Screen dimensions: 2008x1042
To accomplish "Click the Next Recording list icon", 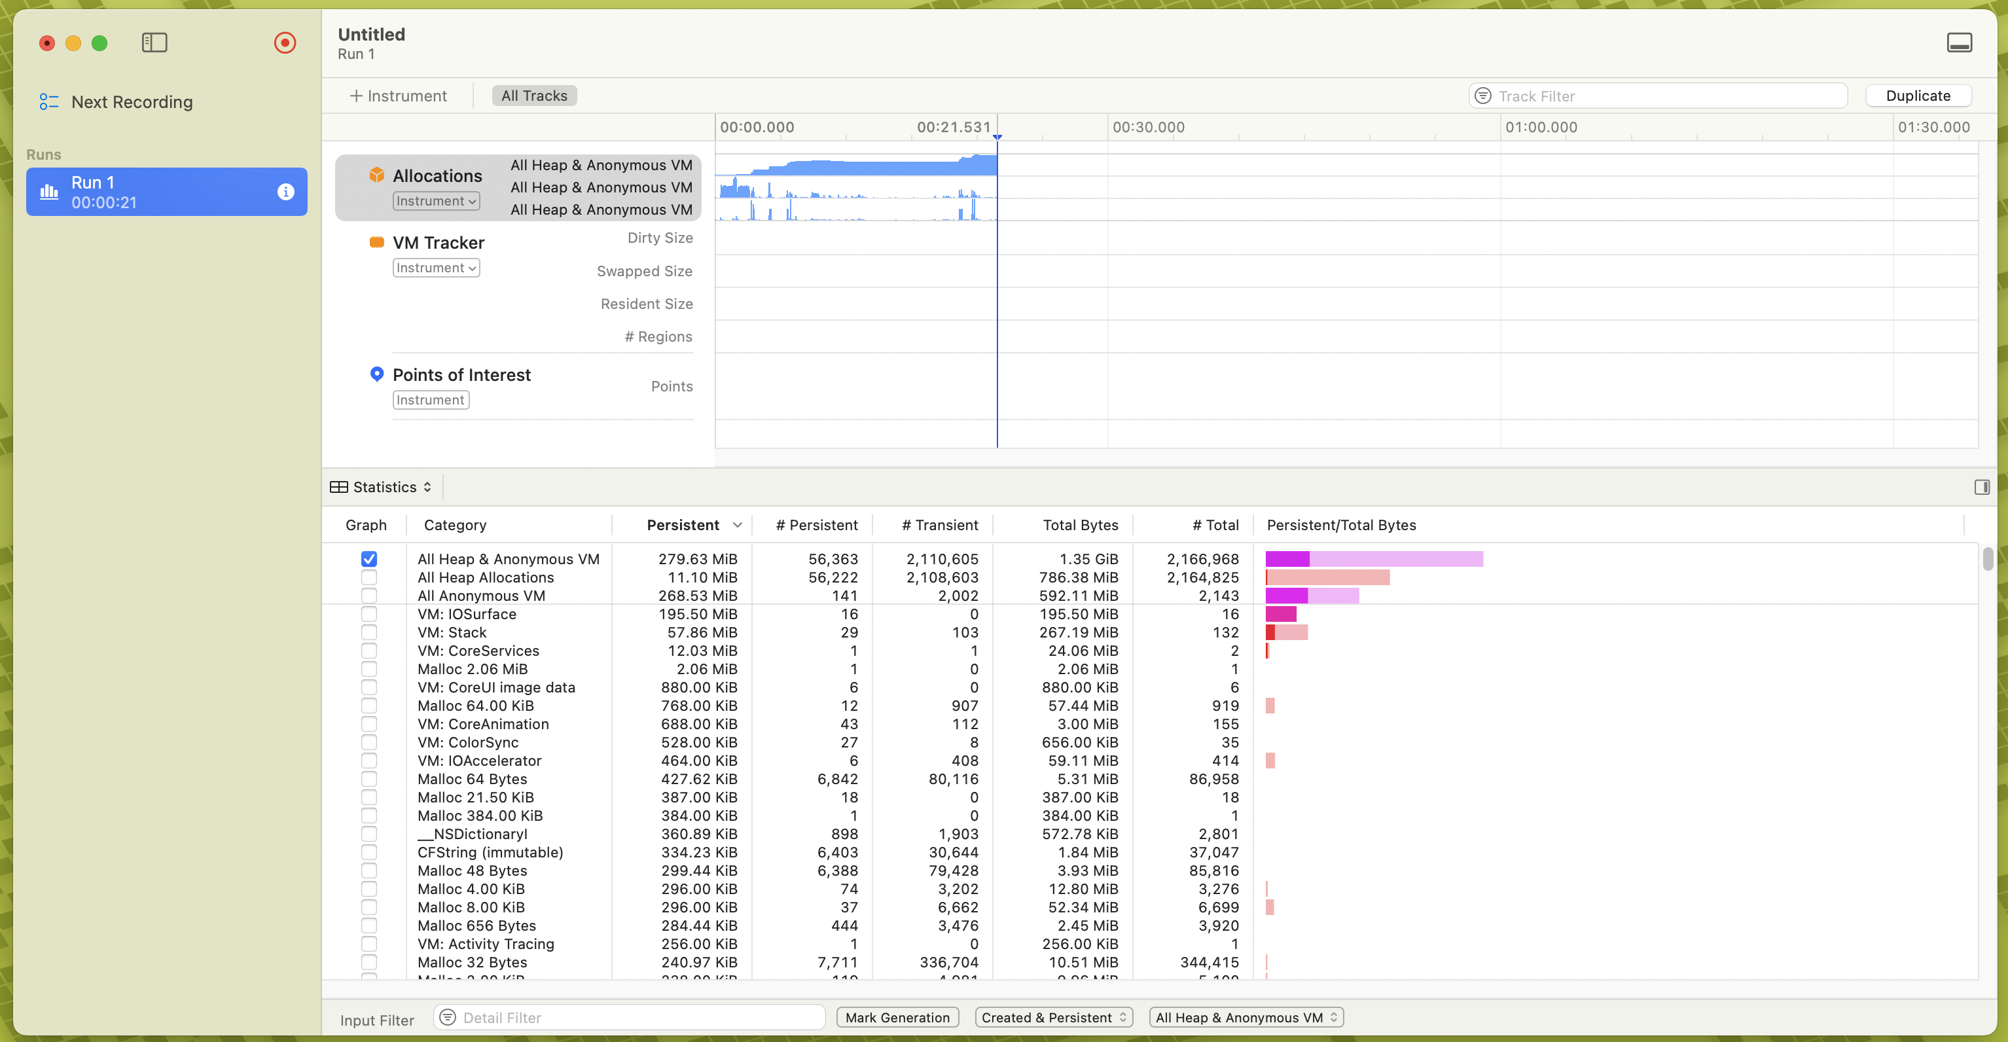I will point(49,102).
